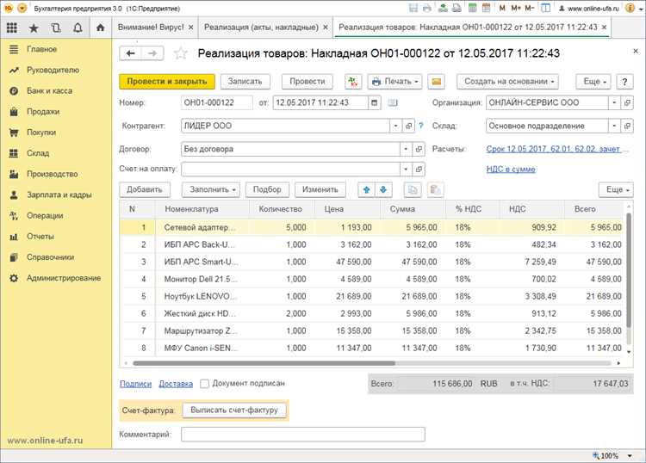646x463 pixels.
Task: Open Доставка link
Action: (x=176, y=384)
